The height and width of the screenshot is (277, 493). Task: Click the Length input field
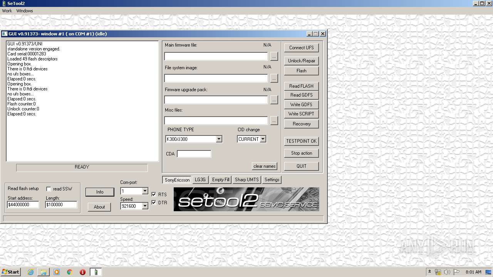(x=61, y=205)
